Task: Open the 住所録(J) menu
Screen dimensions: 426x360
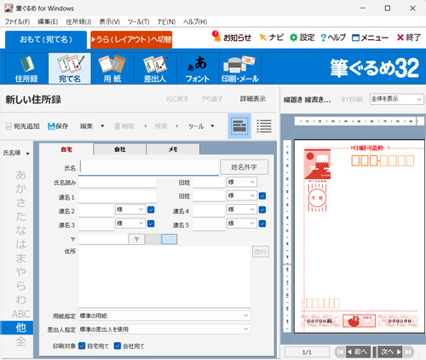Action: [78, 21]
